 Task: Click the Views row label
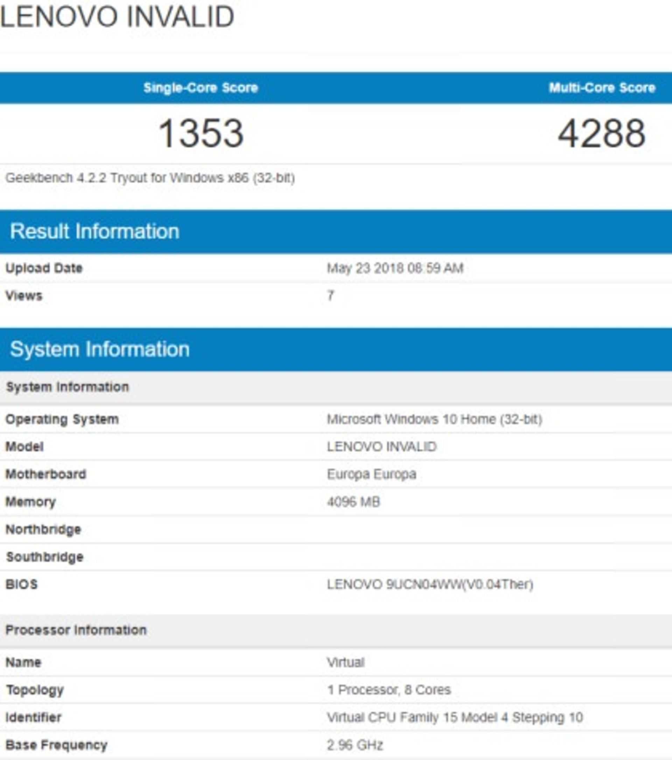point(24,296)
